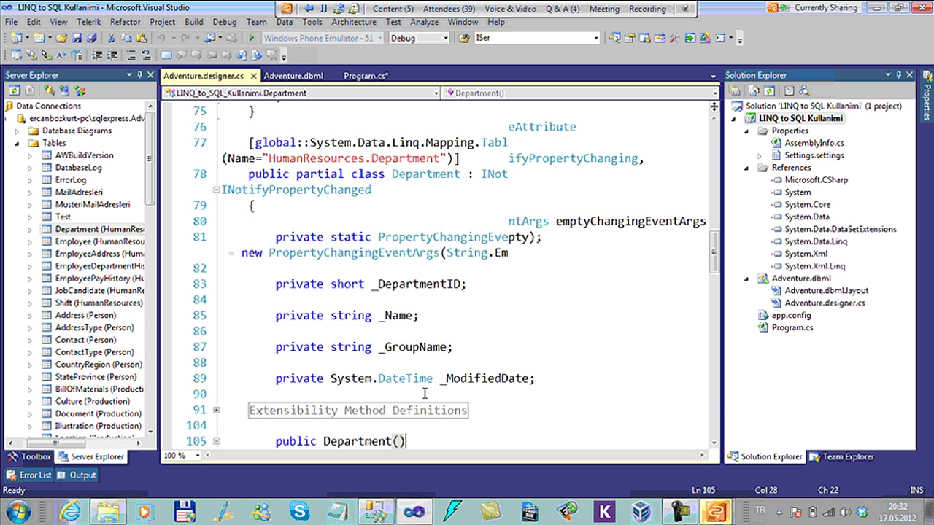Click the Start Debugging green arrow
Image resolution: width=934 pixels, height=525 pixels.
click(x=252, y=38)
